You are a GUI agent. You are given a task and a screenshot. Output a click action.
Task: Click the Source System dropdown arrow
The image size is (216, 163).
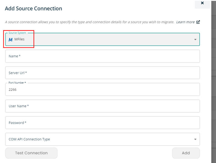click(x=195, y=40)
